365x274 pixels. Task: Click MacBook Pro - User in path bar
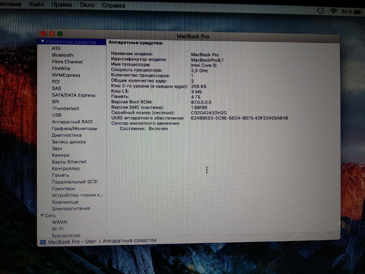[72, 242]
